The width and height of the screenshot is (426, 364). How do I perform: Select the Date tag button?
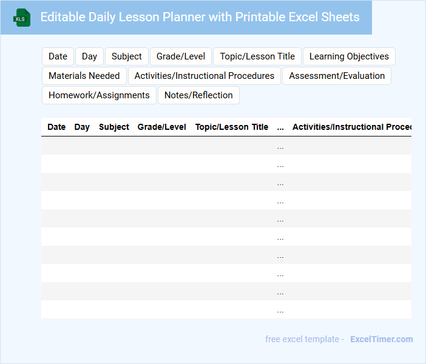point(58,56)
